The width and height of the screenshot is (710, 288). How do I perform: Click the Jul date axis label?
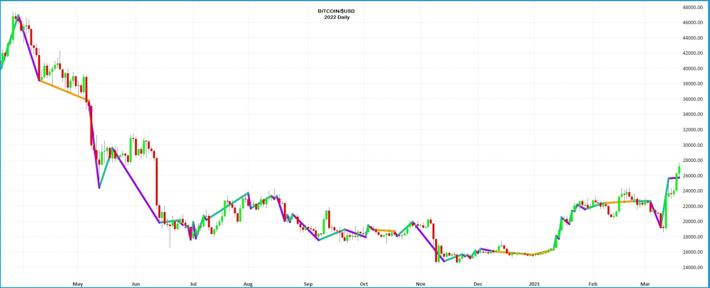[x=193, y=284]
